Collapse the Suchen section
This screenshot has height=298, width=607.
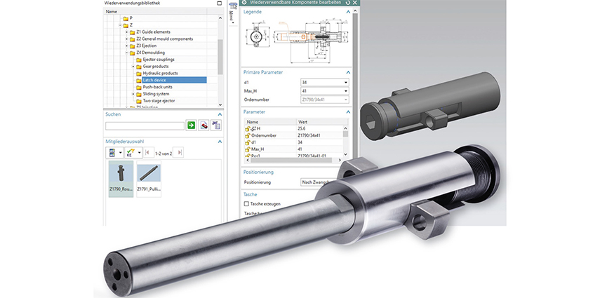[219, 114]
